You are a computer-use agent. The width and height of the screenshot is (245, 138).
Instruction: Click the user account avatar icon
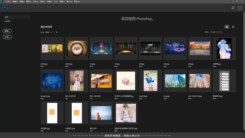[240, 8]
